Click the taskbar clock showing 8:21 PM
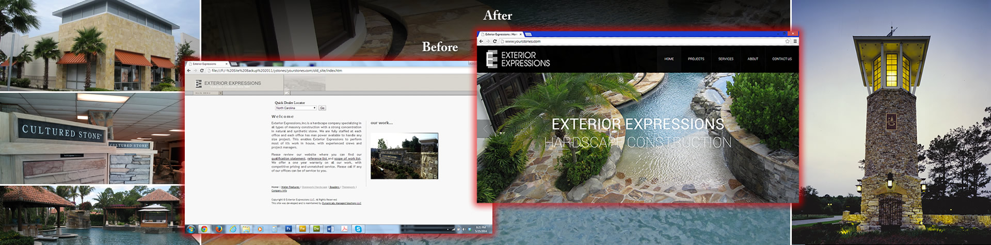This screenshot has width=991, height=245. [481, 229]
